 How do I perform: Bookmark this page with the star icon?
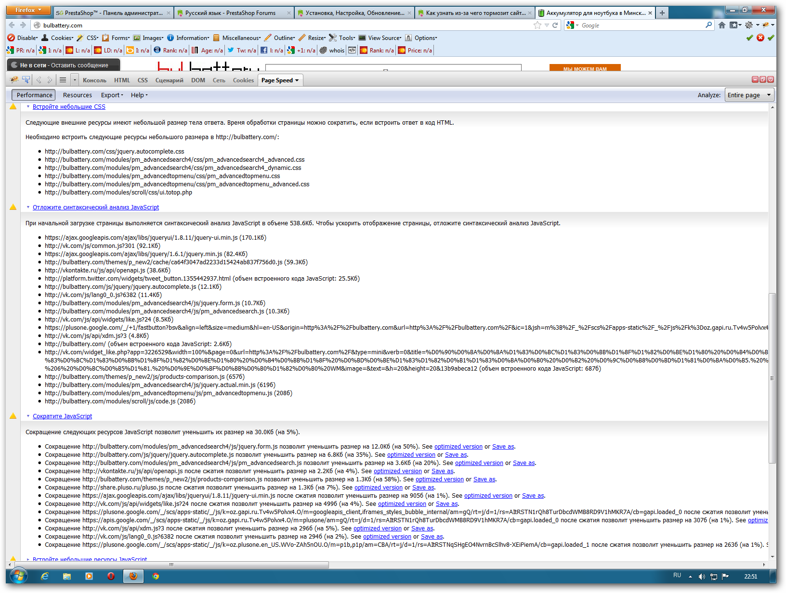537,25
